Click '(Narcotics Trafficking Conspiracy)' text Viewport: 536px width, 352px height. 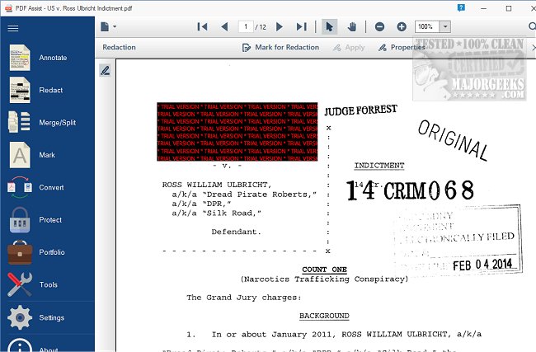324,279
